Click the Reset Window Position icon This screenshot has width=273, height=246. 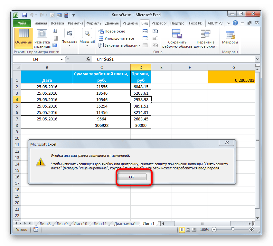155,45
